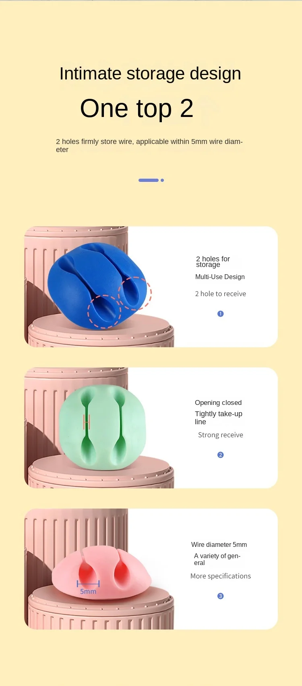Click the 'More specifications' text
The width and height of the screenshot is (302, 686).
[221, 576]
